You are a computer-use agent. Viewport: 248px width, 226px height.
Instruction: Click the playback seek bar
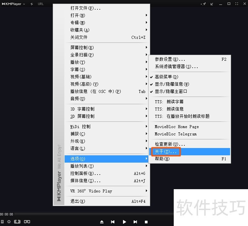click(x=94, y=214)
